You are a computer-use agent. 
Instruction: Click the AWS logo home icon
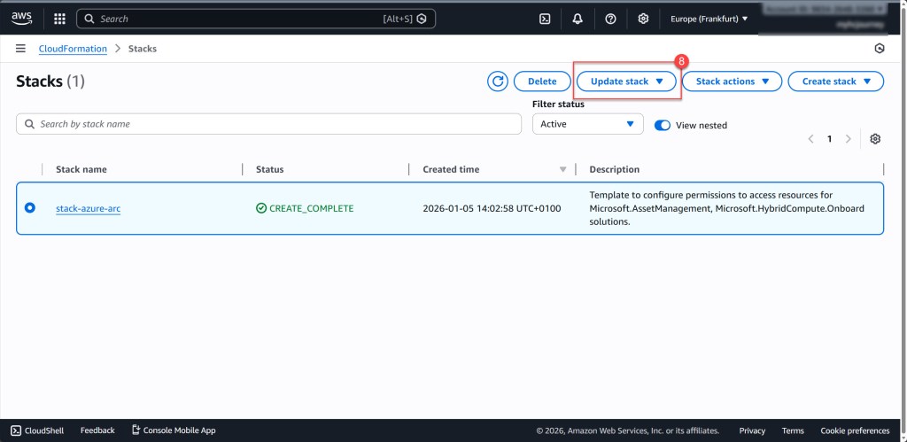click(x=22, y=18)
